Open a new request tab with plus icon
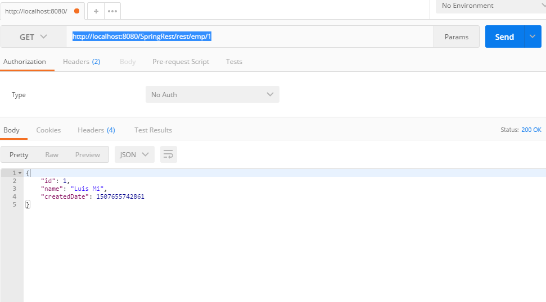Viewport: 546px width, 302px height. pos(96,11)
